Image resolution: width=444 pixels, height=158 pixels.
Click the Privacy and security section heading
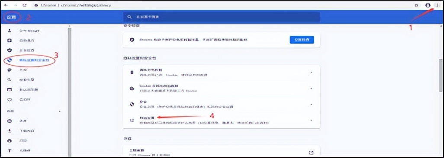140,58
